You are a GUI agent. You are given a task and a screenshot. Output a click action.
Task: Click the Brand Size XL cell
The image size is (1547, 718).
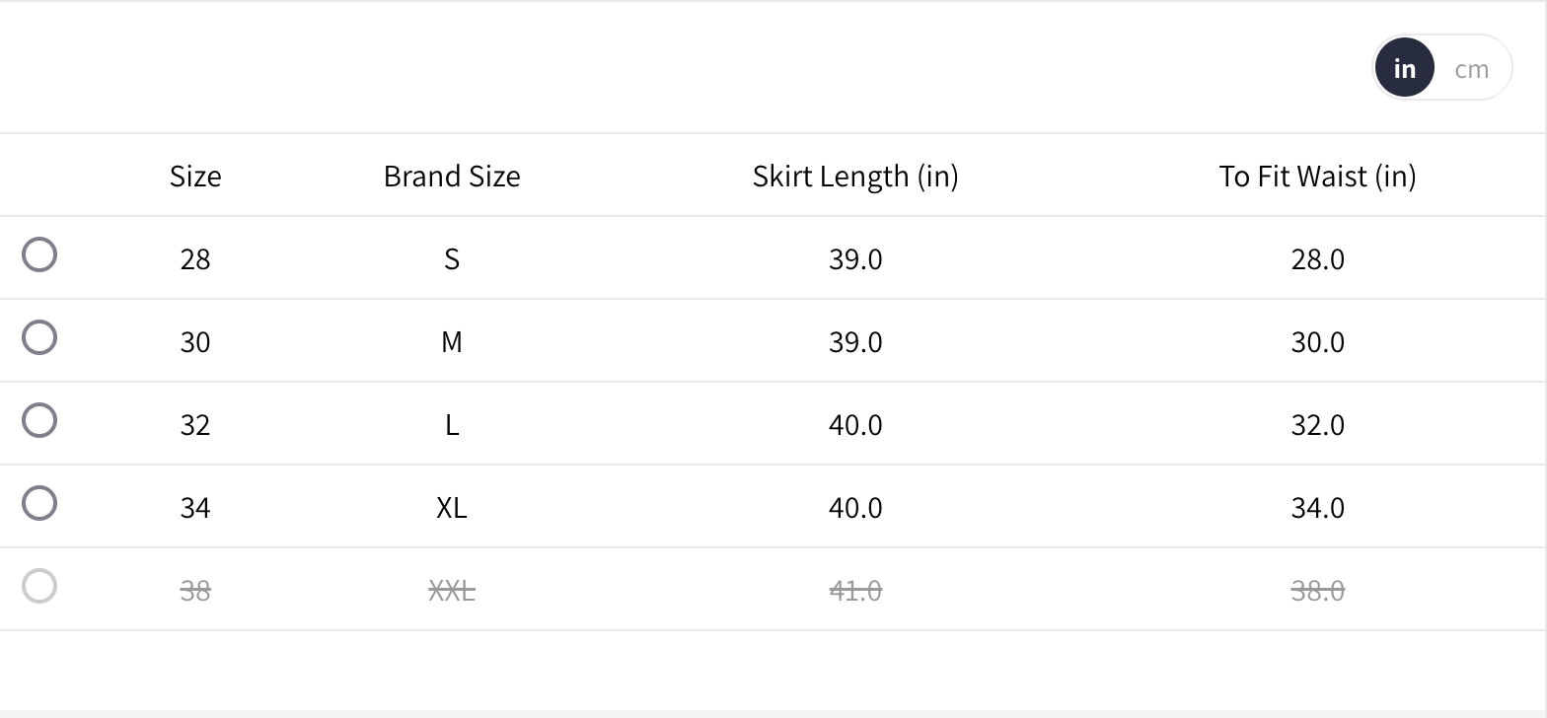click(x=452, y=507)
